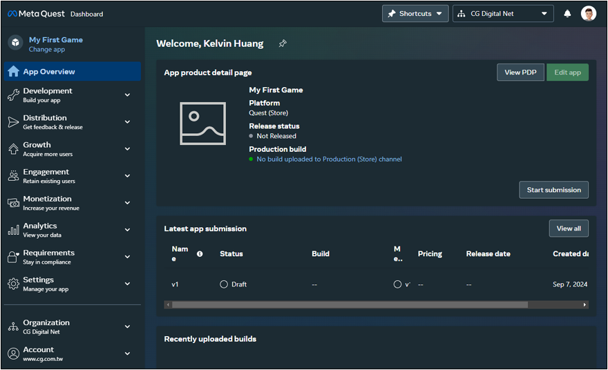
Task: Click the Sep 7, 2024 created date
Action: pos(570,284)
